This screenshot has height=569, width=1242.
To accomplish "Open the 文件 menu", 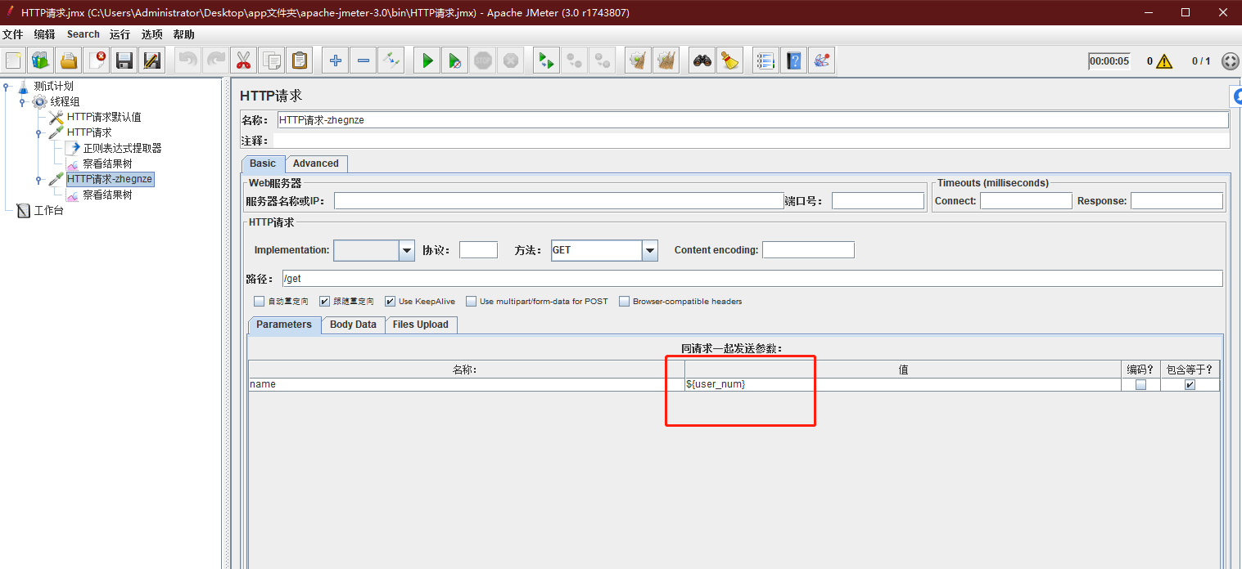I will pyautogui.click(x=13, y=34).
